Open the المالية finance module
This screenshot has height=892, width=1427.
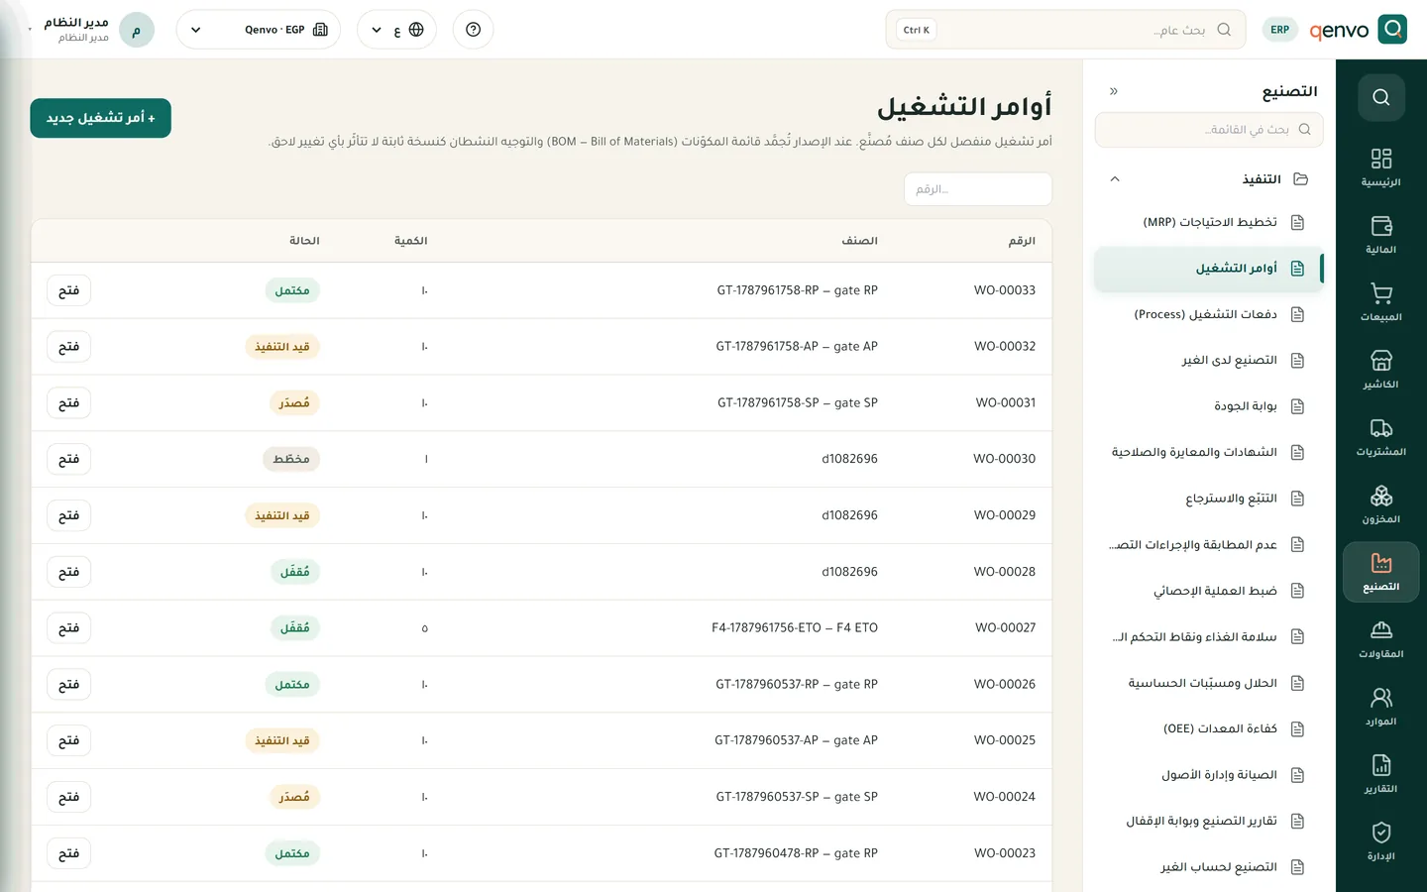point(1381,235)
